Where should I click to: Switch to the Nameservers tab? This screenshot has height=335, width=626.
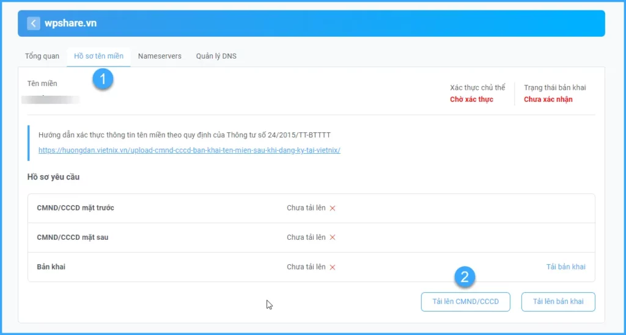[x=160, y=56]
